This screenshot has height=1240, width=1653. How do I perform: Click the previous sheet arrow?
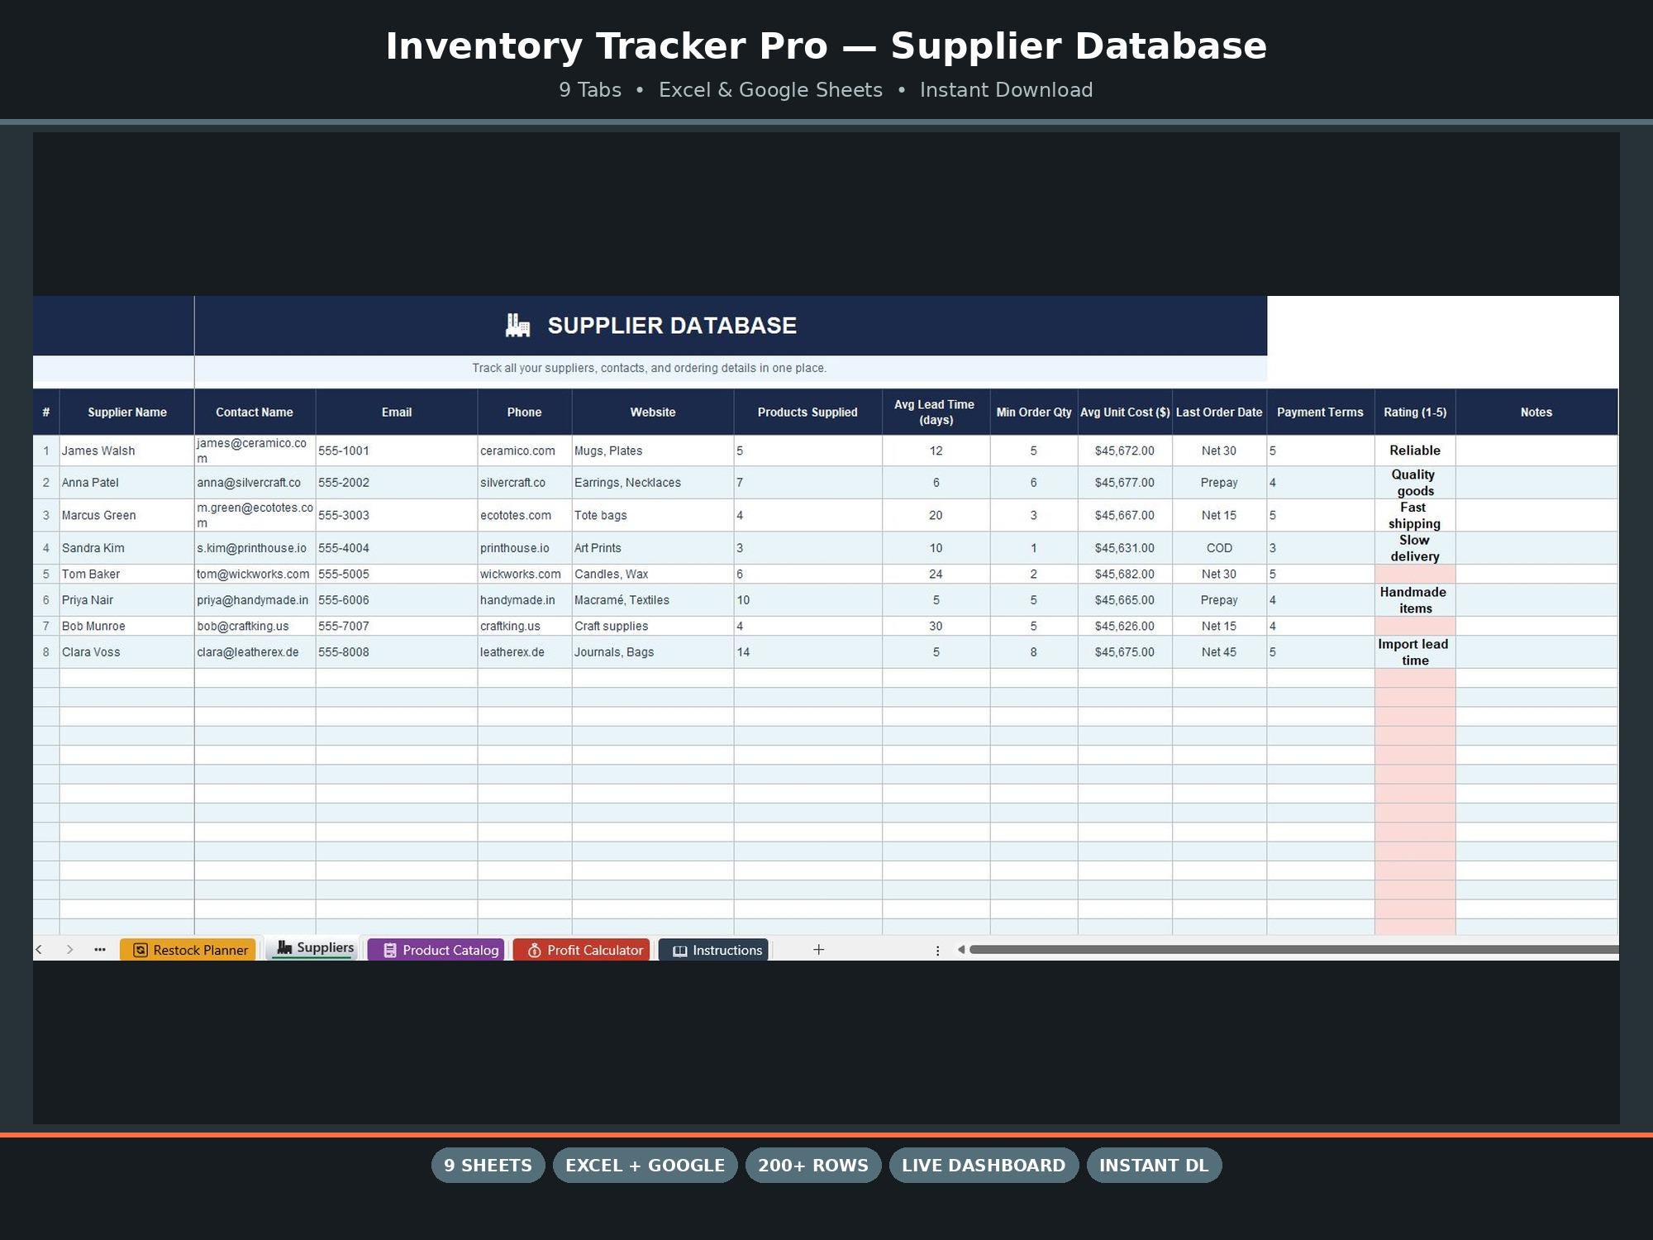(x=39, y=950)
